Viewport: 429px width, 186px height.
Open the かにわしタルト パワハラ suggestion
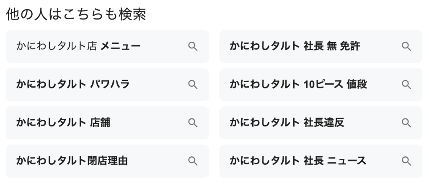[73, 85]
